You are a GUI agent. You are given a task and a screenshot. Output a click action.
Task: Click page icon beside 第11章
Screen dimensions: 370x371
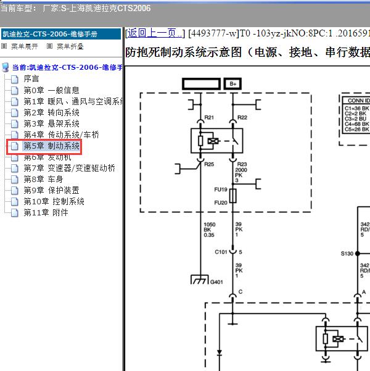(x=15, y=213)
